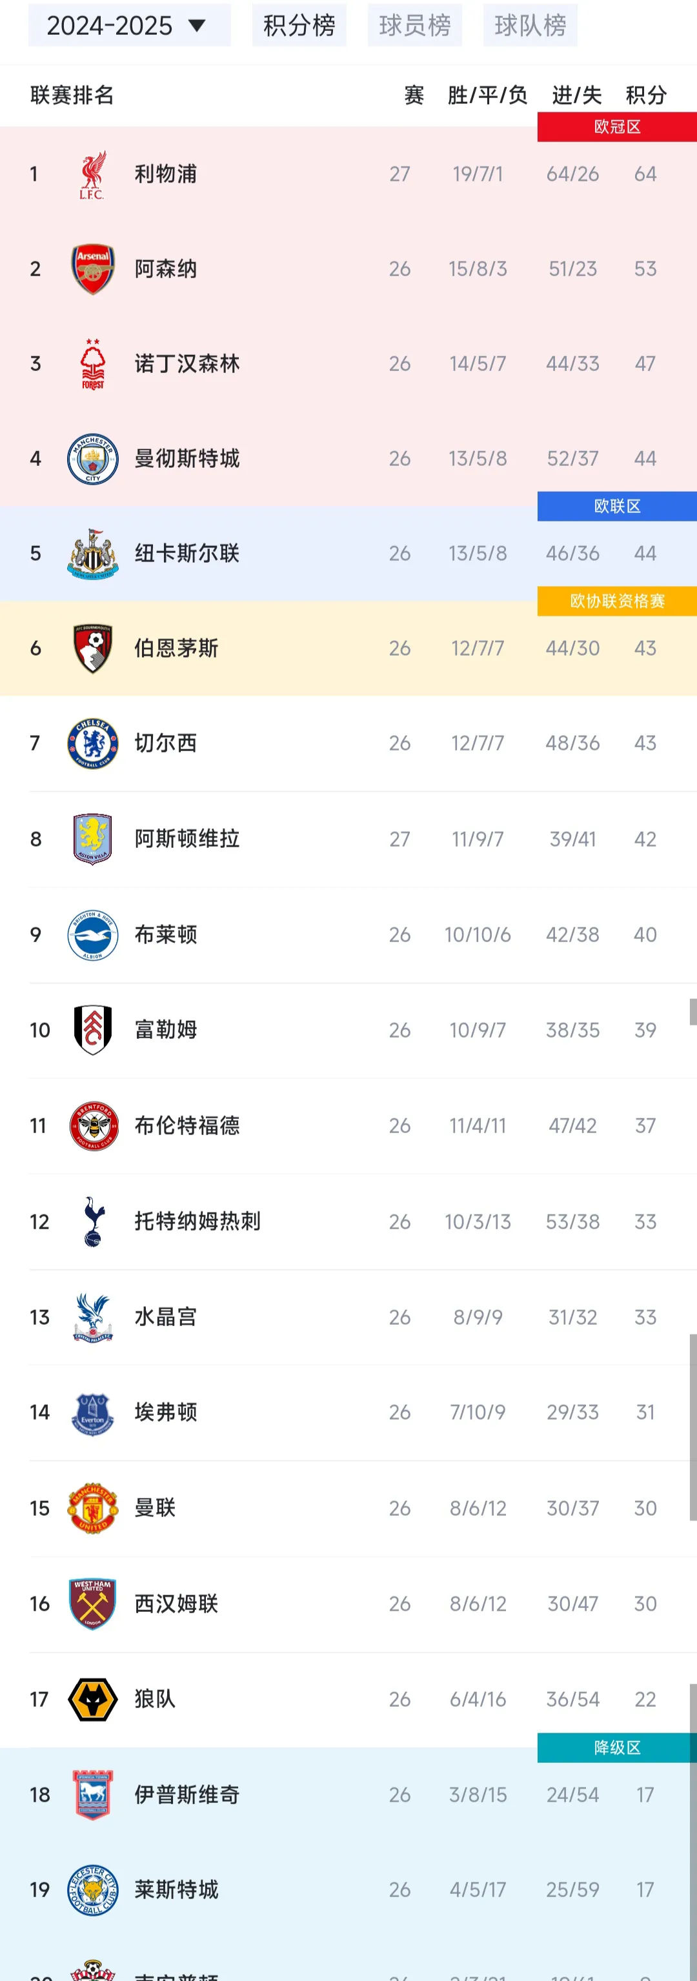Open the 2024-2025 season dropdown

click(128, 25)
